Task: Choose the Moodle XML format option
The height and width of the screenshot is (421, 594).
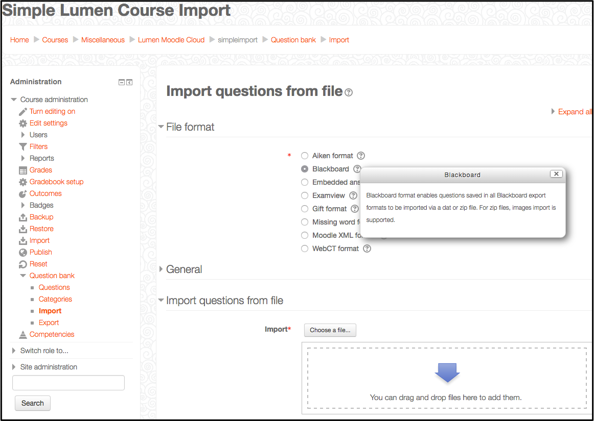Action: (x=305, y=235)
